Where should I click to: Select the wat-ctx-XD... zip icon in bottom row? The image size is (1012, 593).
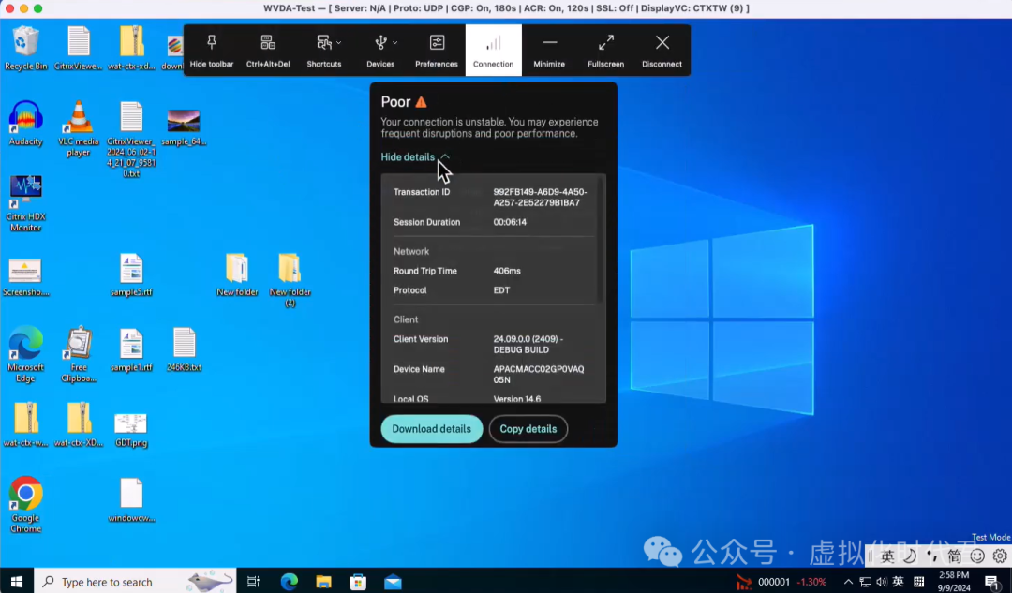click(x=78, y=425)
